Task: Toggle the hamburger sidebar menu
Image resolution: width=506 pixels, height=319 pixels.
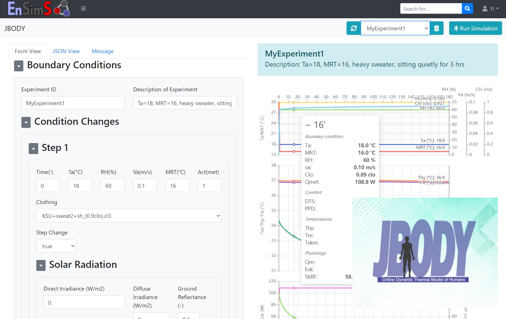Action: pyautogui.click(x=83, y=9)
